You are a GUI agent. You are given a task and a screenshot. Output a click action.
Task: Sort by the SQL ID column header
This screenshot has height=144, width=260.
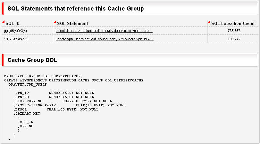point(13,23)
